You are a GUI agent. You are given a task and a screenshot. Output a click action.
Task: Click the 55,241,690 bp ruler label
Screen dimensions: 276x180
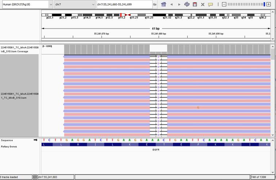pos(216,34)
